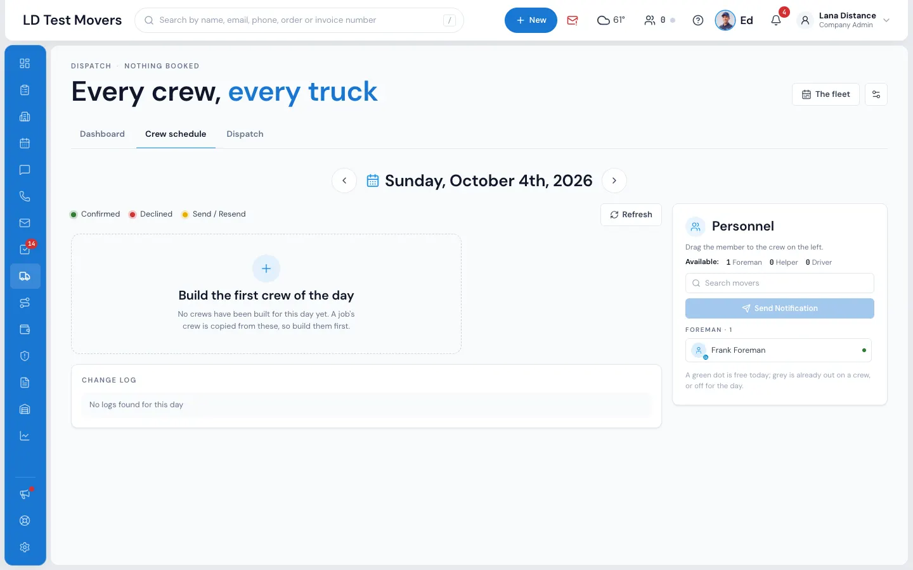Click the weather 61° indicator
Viewport: 913px width, 570px height.
pos(611,20)
